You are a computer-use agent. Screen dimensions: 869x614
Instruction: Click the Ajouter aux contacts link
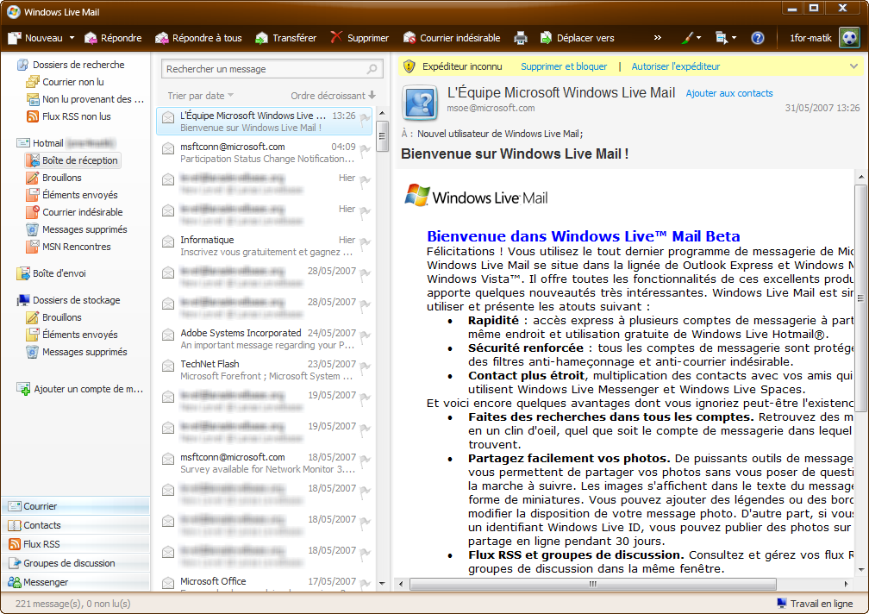pyautogui.click(x=729, y=93)
